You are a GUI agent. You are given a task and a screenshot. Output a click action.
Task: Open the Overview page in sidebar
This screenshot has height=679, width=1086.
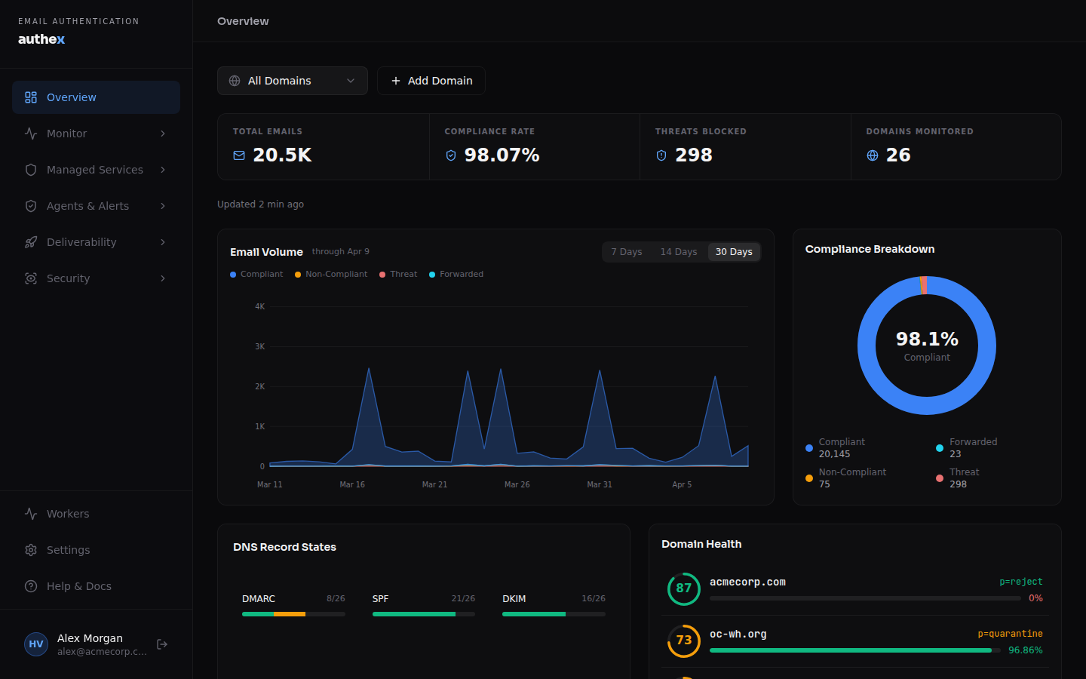pyautogui.click(x=96, y=97)
